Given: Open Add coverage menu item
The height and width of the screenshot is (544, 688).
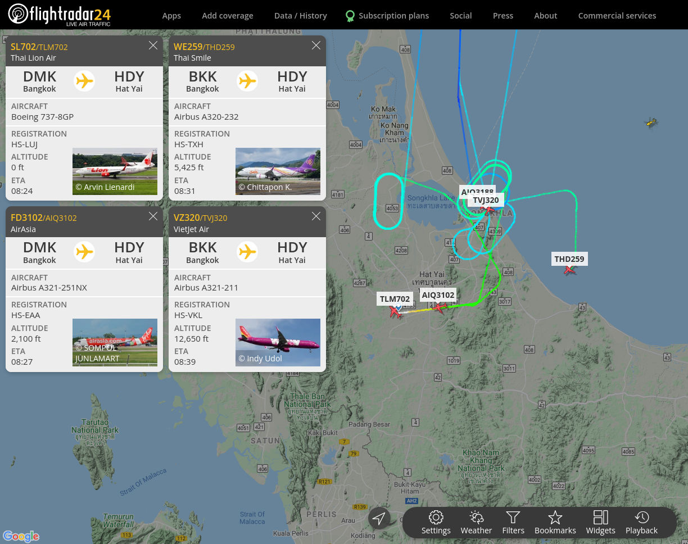Looking at the screenshot, I should coord(228,16).
